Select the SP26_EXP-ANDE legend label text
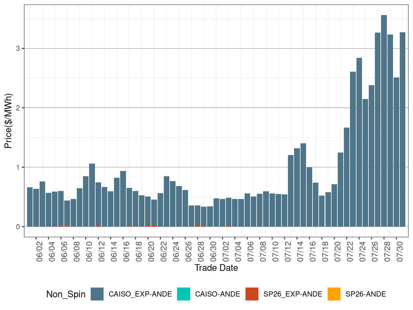 pos(293,294)
